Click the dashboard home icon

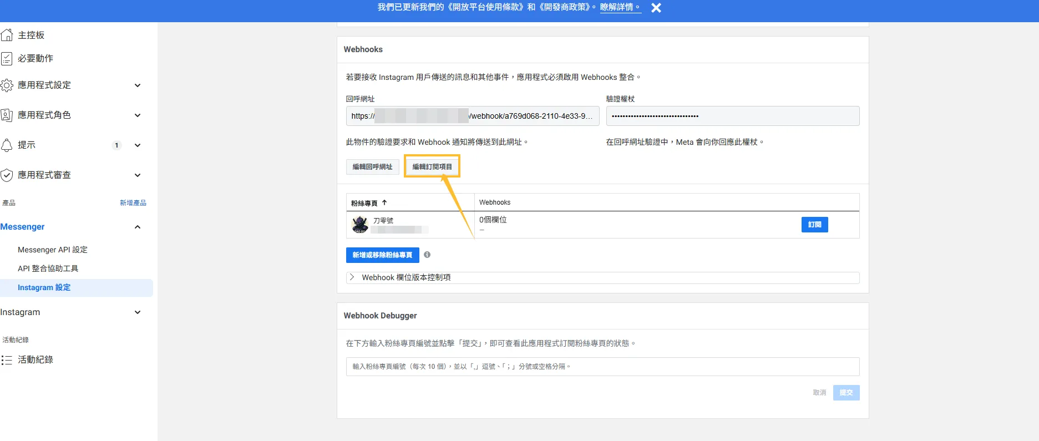[7, 35]
